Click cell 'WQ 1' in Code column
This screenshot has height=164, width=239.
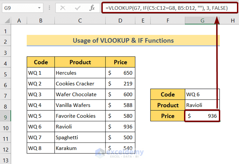tap(41, 73)
